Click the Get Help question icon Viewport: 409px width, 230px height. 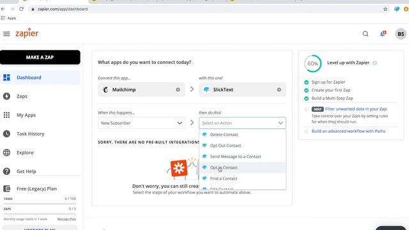[x=6, y=171]
